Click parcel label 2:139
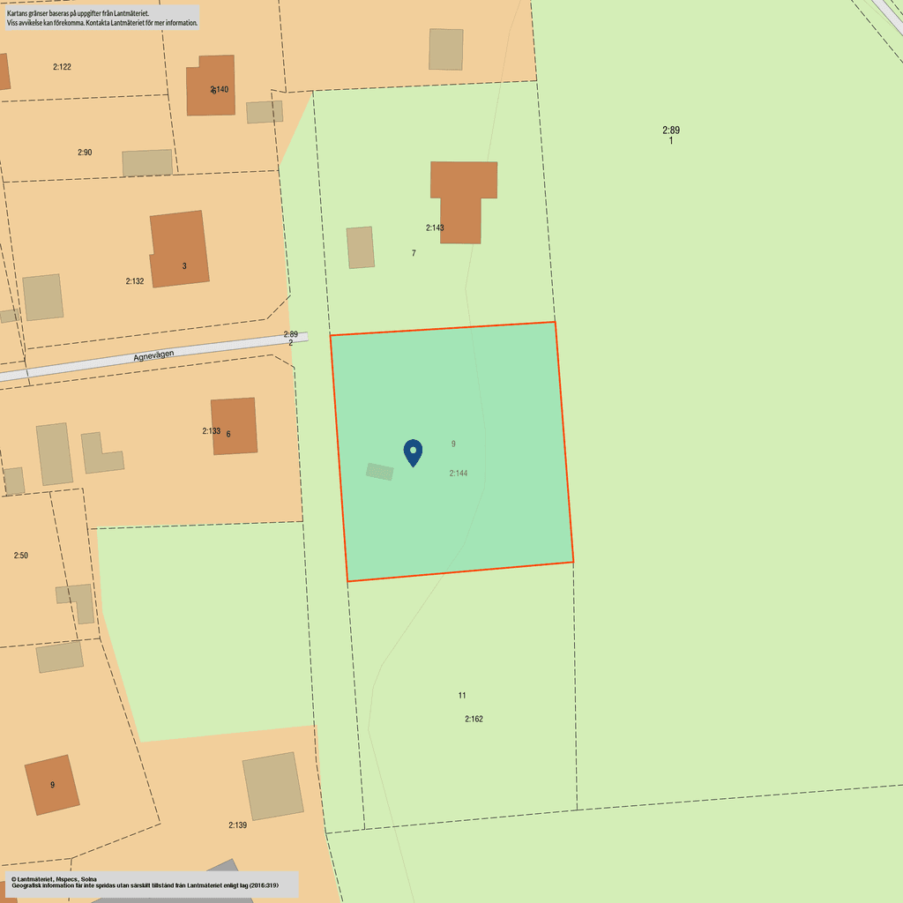Screen dimensions: 903x903 pyautogui.click(x=237, y=825)
